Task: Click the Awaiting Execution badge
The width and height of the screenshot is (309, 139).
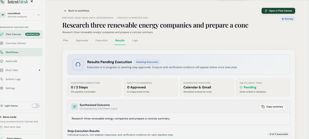Action: click(x=147, y=62)
